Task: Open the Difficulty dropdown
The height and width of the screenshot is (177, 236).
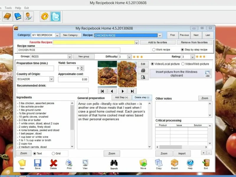Action: [129, 57]
